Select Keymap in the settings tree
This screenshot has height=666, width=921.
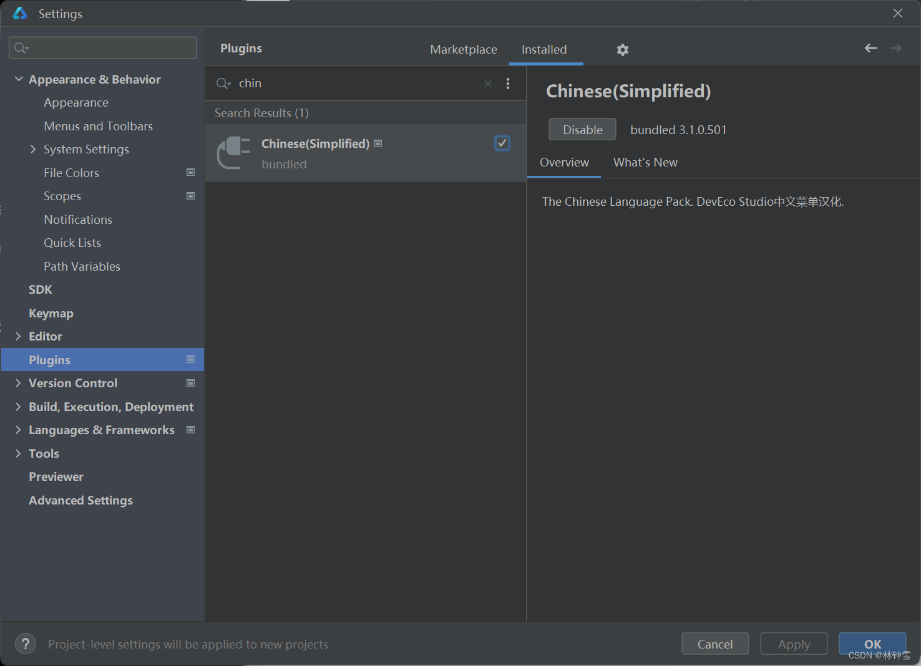coord(51,313)
